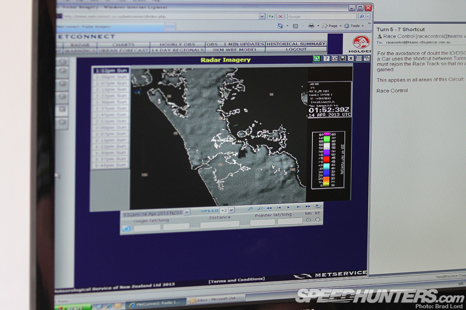466x310 pixels.
Task: Switch to the MetConnect taskbar window button
Action: point(156,304)
